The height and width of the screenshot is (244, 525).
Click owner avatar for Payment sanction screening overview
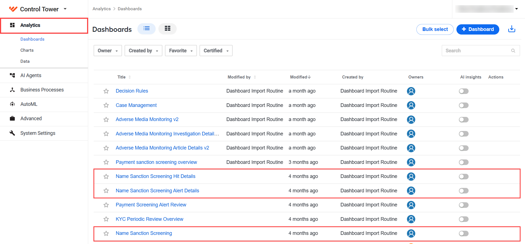pos(411,162)
